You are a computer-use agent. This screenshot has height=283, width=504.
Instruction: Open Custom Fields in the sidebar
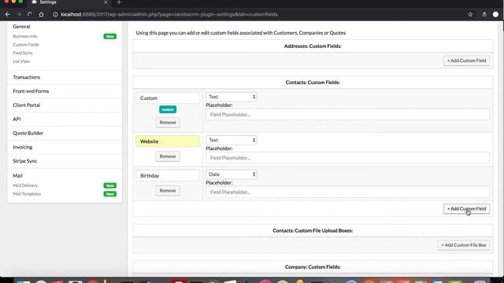click(26, 45)
